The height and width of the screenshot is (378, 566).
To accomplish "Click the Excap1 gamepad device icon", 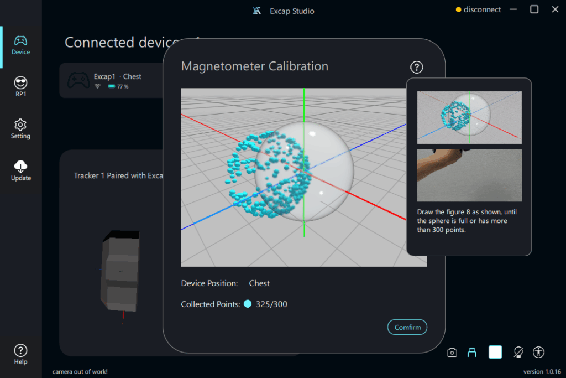I will tap(79, 81).
